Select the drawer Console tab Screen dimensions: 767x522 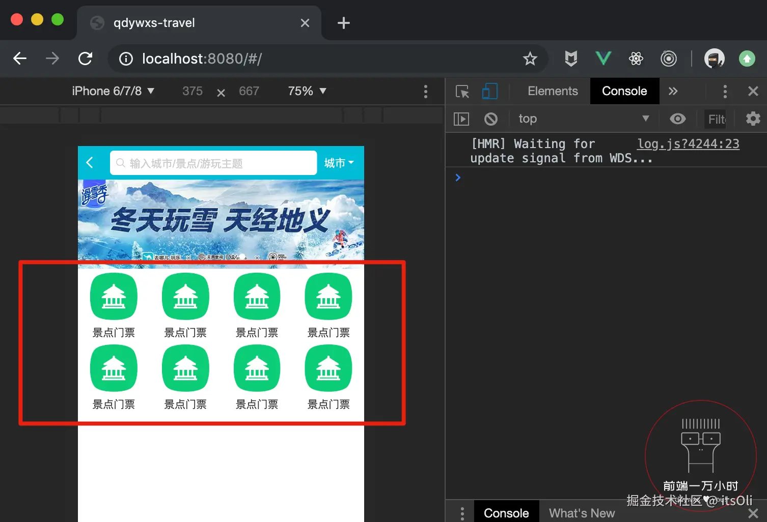(x=506, y=513)
